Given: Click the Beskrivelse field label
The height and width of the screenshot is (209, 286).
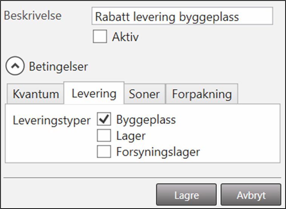Looking at the screenshot, I should pos(32,16).
